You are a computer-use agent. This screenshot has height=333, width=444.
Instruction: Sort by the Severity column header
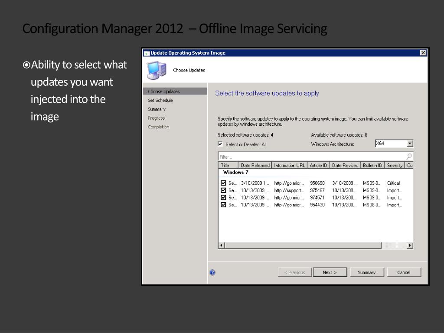point(395,165)
